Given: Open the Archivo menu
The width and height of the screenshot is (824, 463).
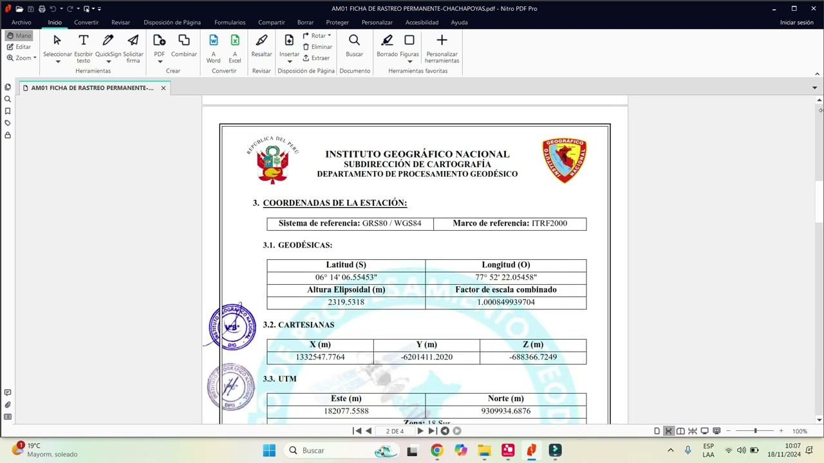Looking at the screenshot, I should pyautogui.click(x=21, y=23).
